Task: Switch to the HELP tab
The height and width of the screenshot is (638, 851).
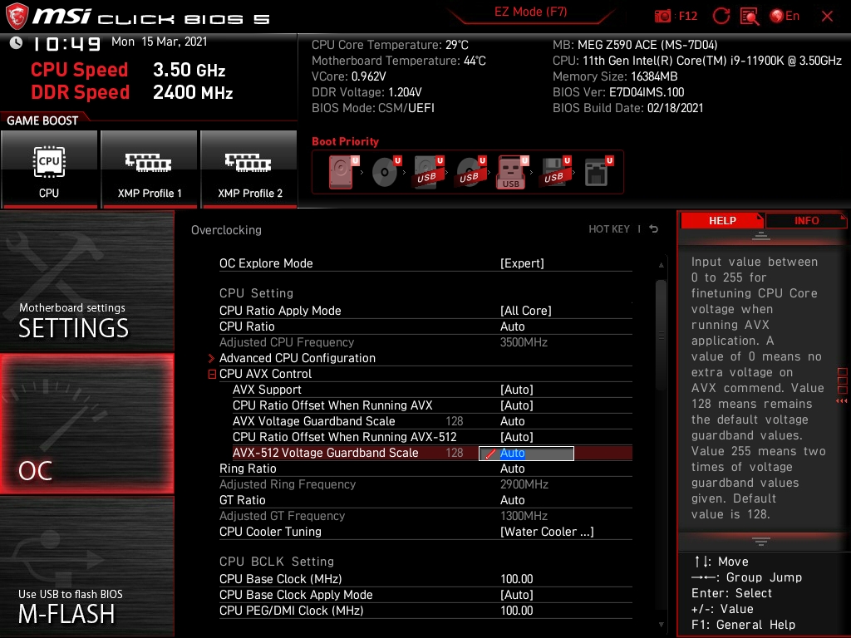Action: coord(722,220)
